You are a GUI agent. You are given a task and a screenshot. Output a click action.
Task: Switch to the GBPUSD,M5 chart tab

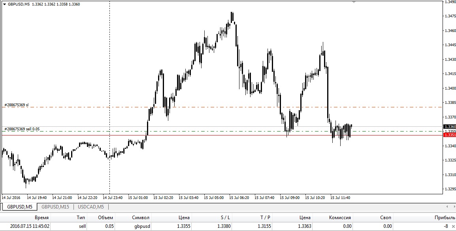(x=20, y=207)
